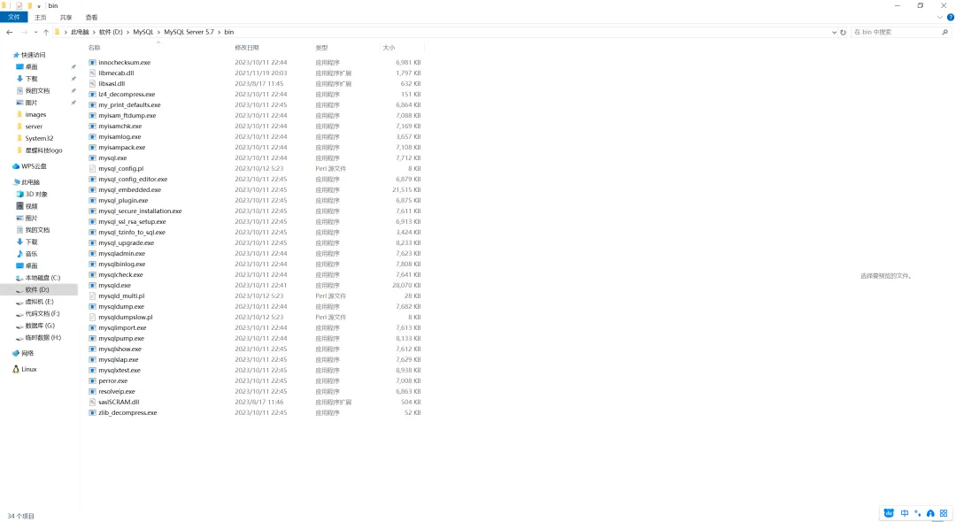Screen dimensions: 956x522
Task: Sort files by the 名称 column
Action: (x=94, y=48)
